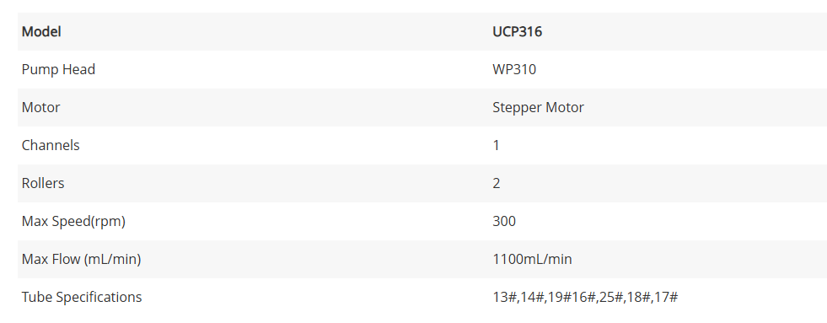Click the white Channels table row

(422, 146)
